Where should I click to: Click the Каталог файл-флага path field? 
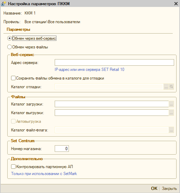pyautogui.click(x=112, y=130)
